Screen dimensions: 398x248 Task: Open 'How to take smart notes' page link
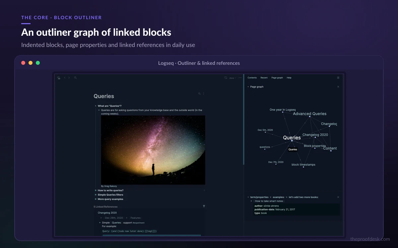coord(269,201)
